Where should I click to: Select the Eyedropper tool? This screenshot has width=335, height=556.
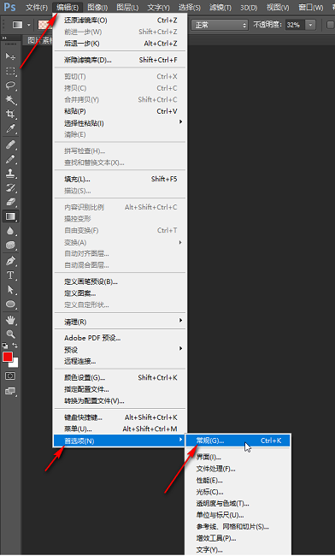point(10,128)
